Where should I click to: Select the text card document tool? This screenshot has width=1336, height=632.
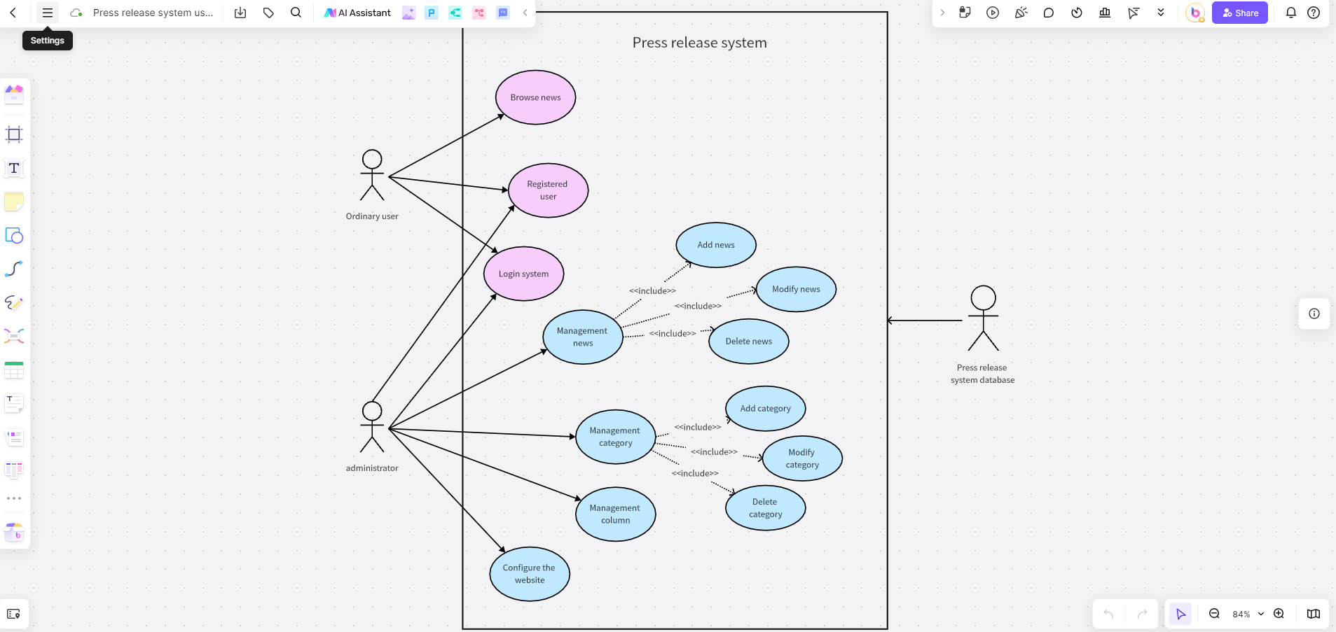click(14, 403)
